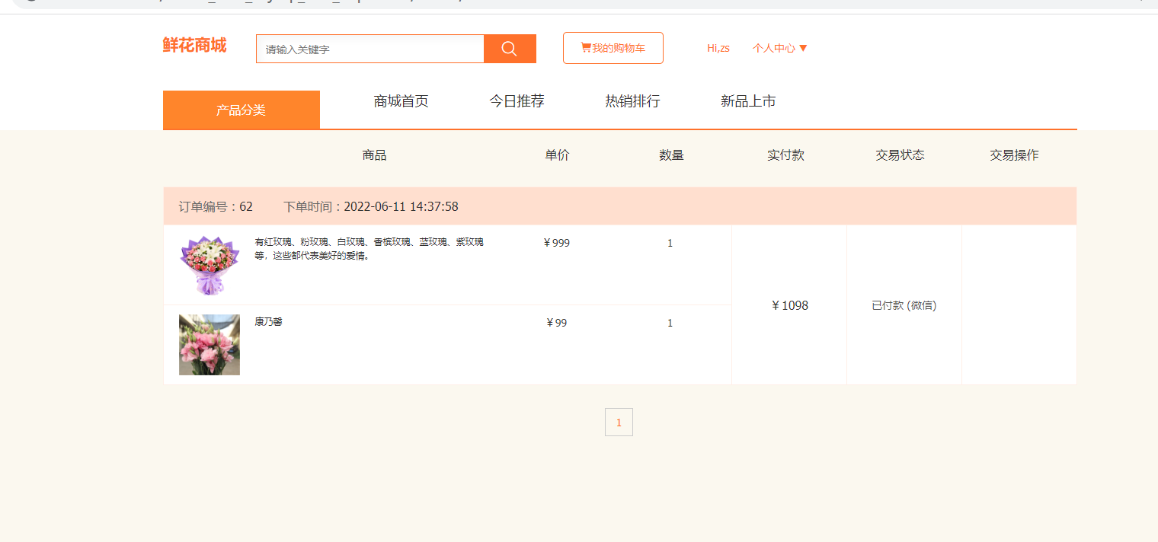Click the 交易操作 column header

click(1014, 155)
